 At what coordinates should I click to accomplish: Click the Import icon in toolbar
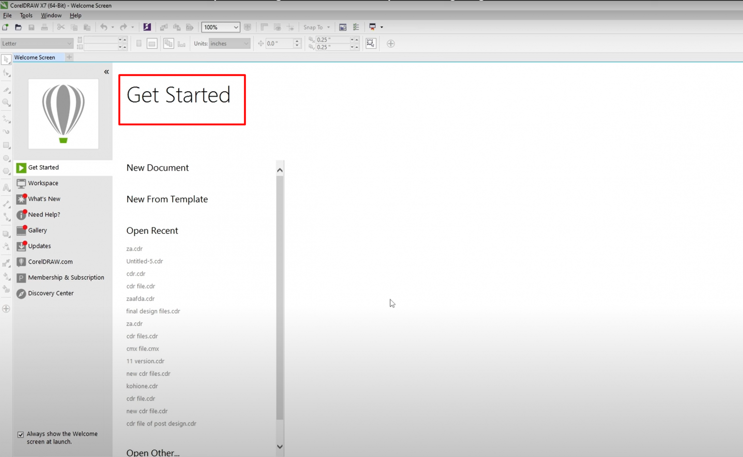click(x=164, y=27)
